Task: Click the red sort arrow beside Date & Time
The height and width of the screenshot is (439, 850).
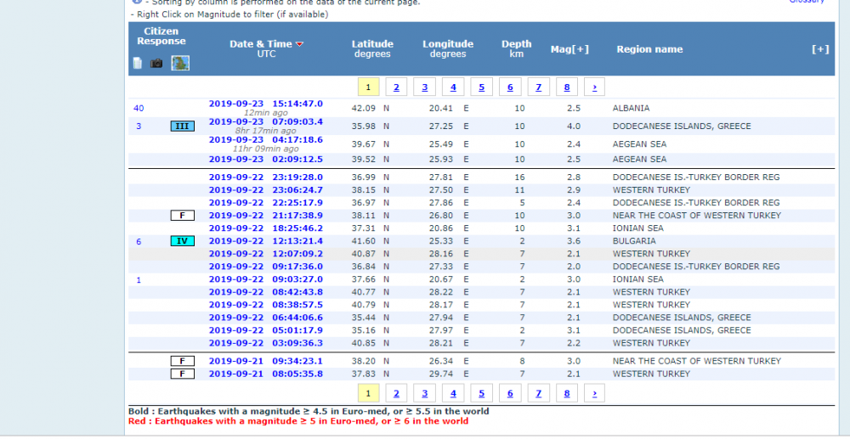Action: click(299, 44)
